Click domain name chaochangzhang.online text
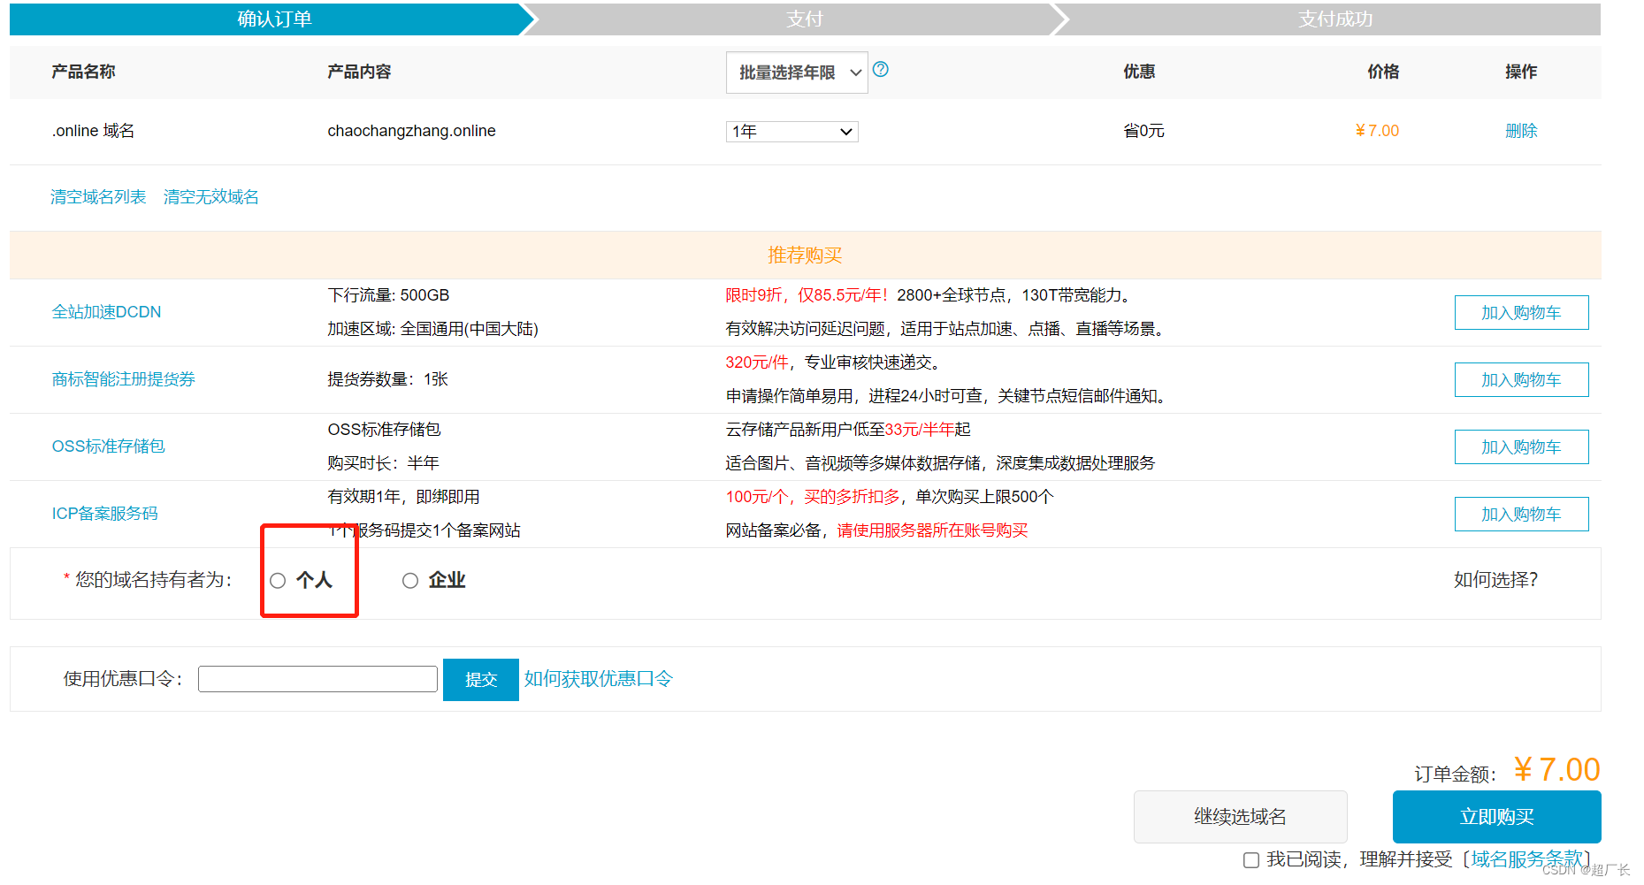 coord(411,131)
